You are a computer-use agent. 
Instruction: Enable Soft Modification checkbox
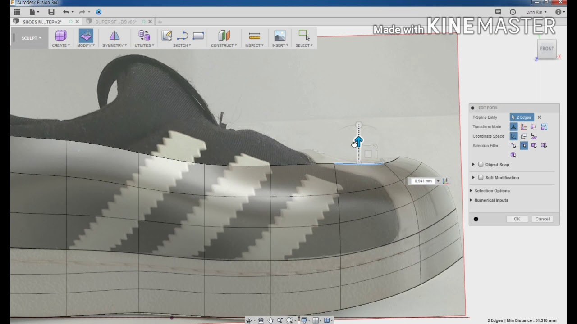pyautogui.click(x=481, y=178)
